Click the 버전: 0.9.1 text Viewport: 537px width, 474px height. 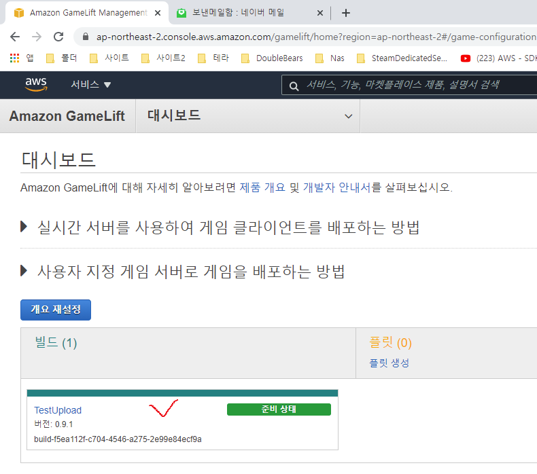[54, 424]
